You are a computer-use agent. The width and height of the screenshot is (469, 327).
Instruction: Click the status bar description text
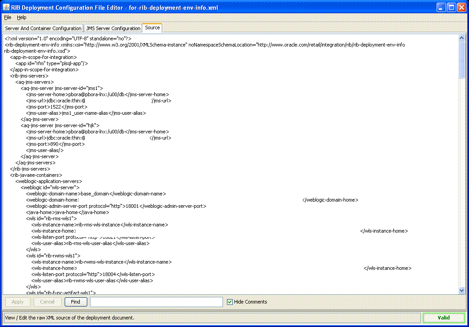pos(70,318)
